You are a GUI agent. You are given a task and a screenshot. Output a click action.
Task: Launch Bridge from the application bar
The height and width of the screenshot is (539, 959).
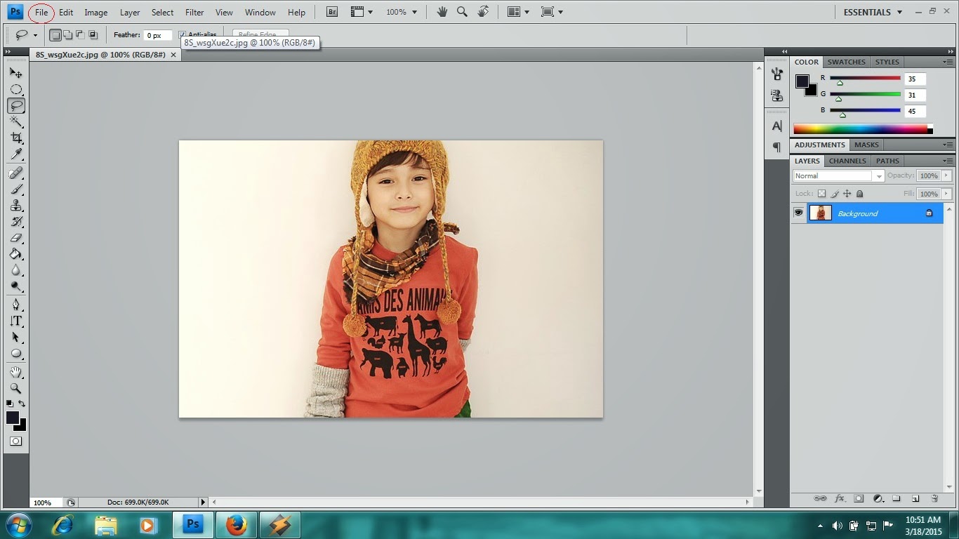pyautogui.click(x=332, y=12)
